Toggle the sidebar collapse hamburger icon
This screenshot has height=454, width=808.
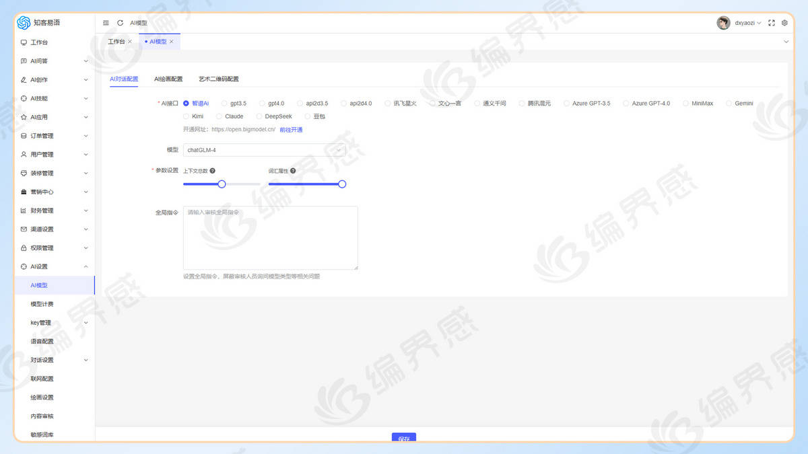(106, 23)
